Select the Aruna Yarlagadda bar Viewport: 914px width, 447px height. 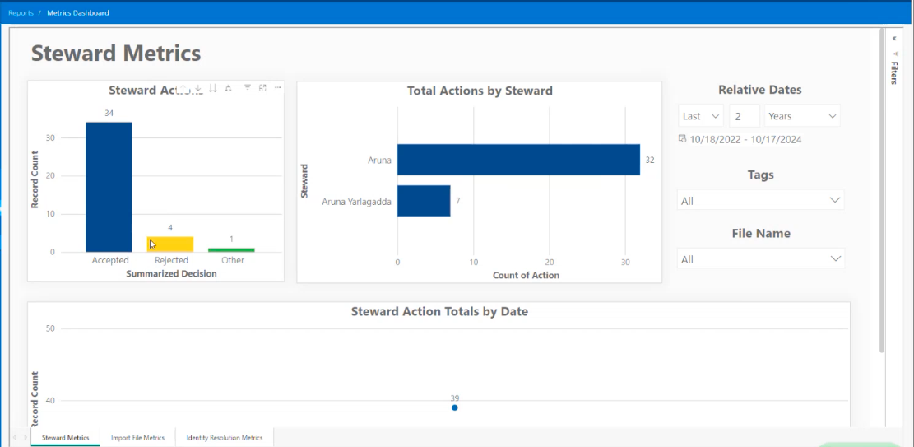click(424, 201)
